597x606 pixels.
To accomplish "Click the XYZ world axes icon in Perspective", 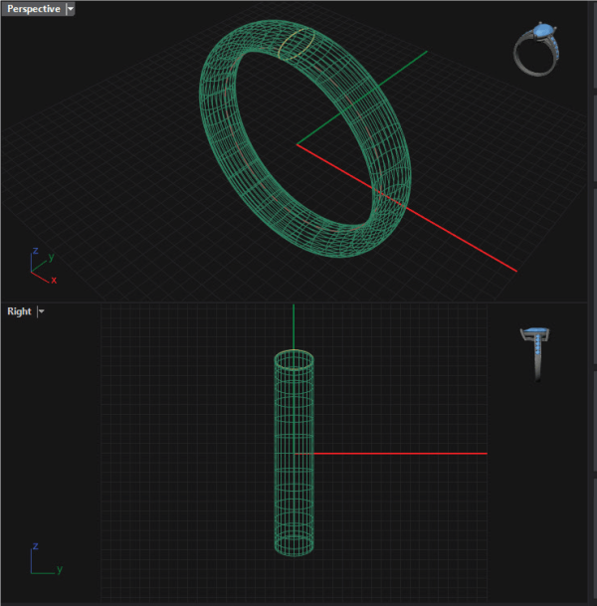I will pos(41,266).
